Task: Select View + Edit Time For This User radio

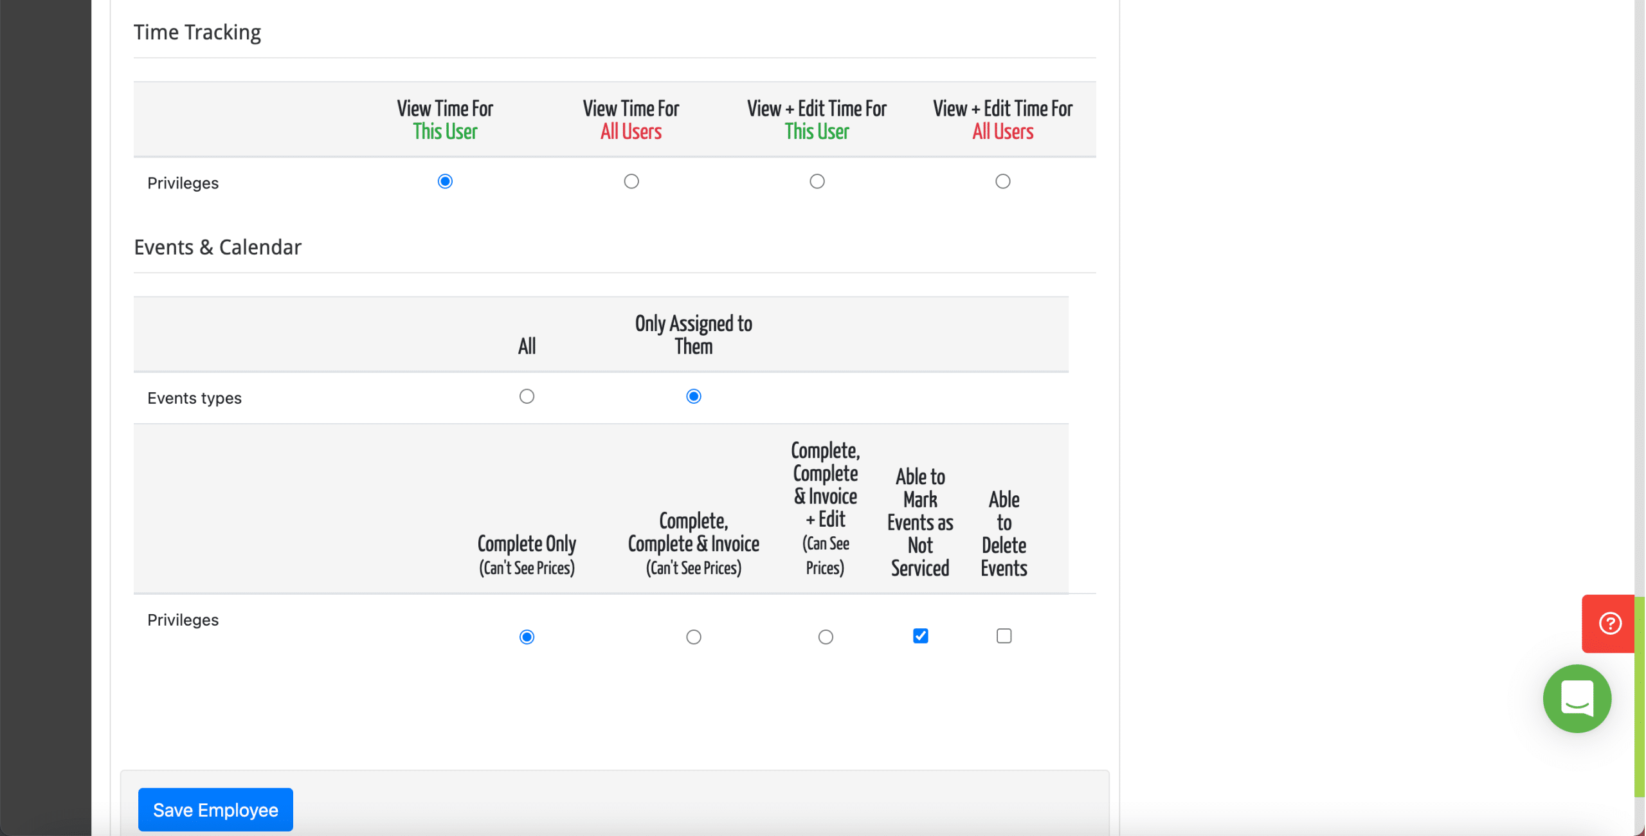Action: click(x=817, y=181)
